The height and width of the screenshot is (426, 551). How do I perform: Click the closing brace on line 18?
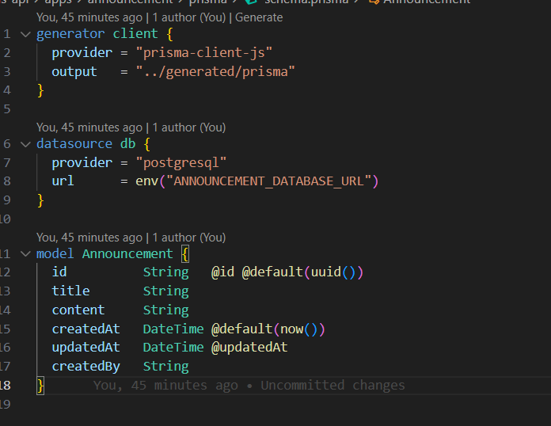point(40,386)
